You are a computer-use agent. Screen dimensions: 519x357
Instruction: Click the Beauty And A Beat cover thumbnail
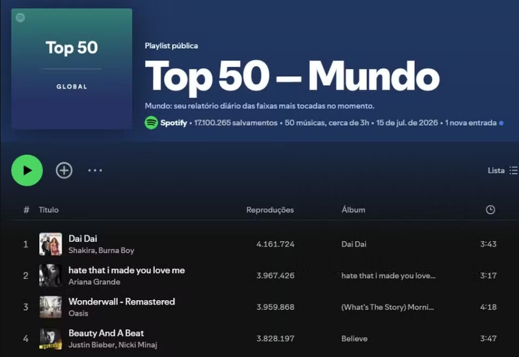[x=51, y=338]
